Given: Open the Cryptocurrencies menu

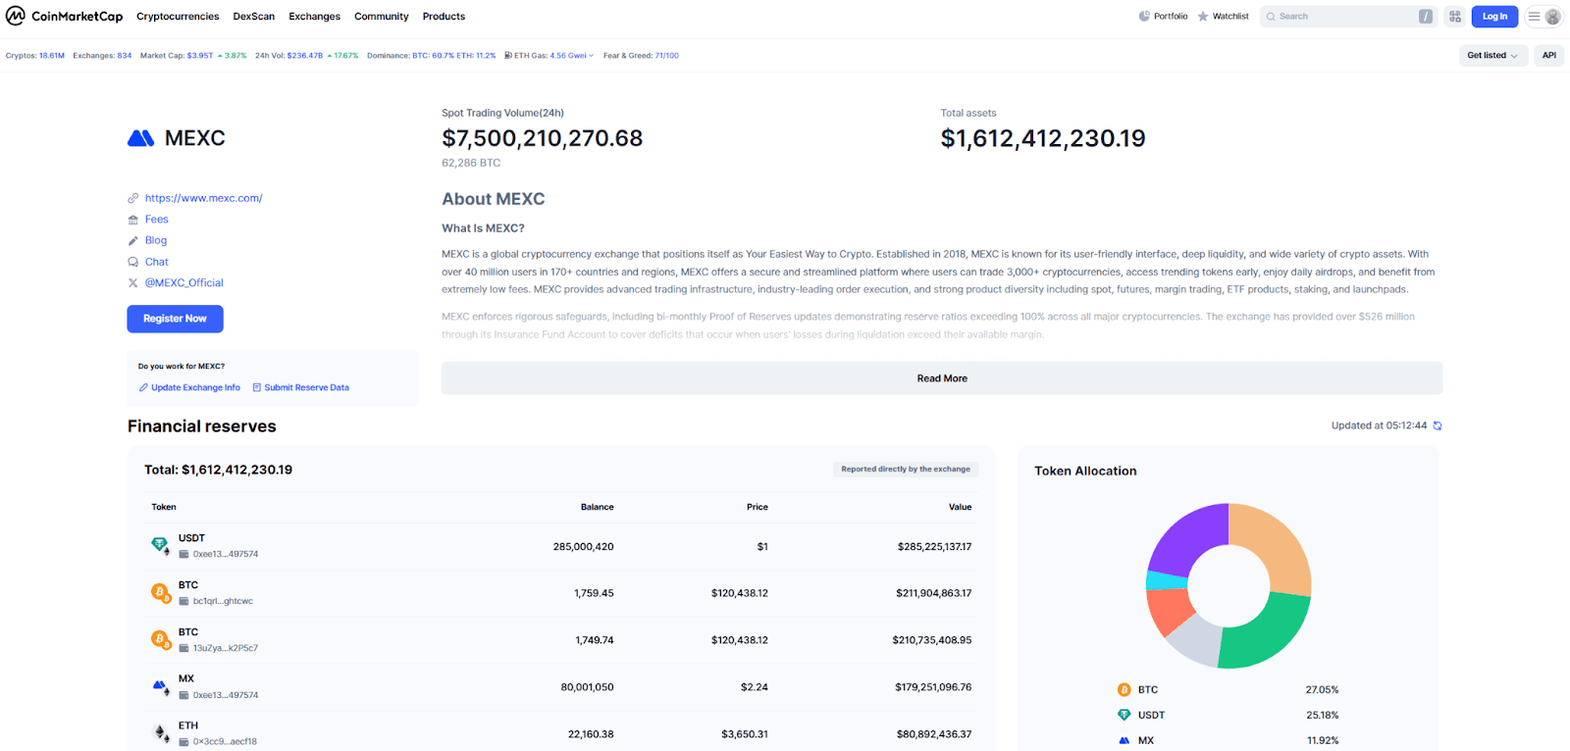Looking at the screenshot, I should [x=178, y=16].
